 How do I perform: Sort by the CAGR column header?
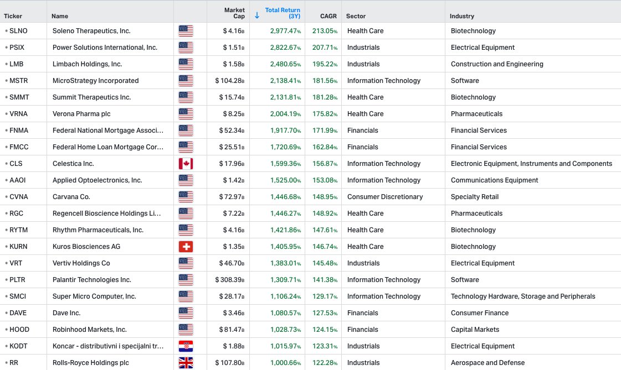[x=329, y=16]
